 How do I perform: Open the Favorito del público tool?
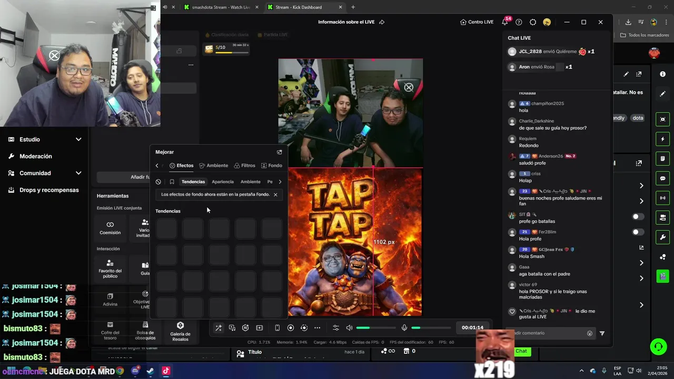tap(110, 268)
